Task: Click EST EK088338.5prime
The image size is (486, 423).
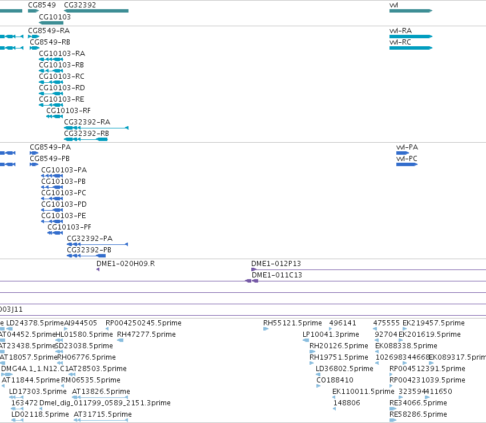Action: pos(407,346)
